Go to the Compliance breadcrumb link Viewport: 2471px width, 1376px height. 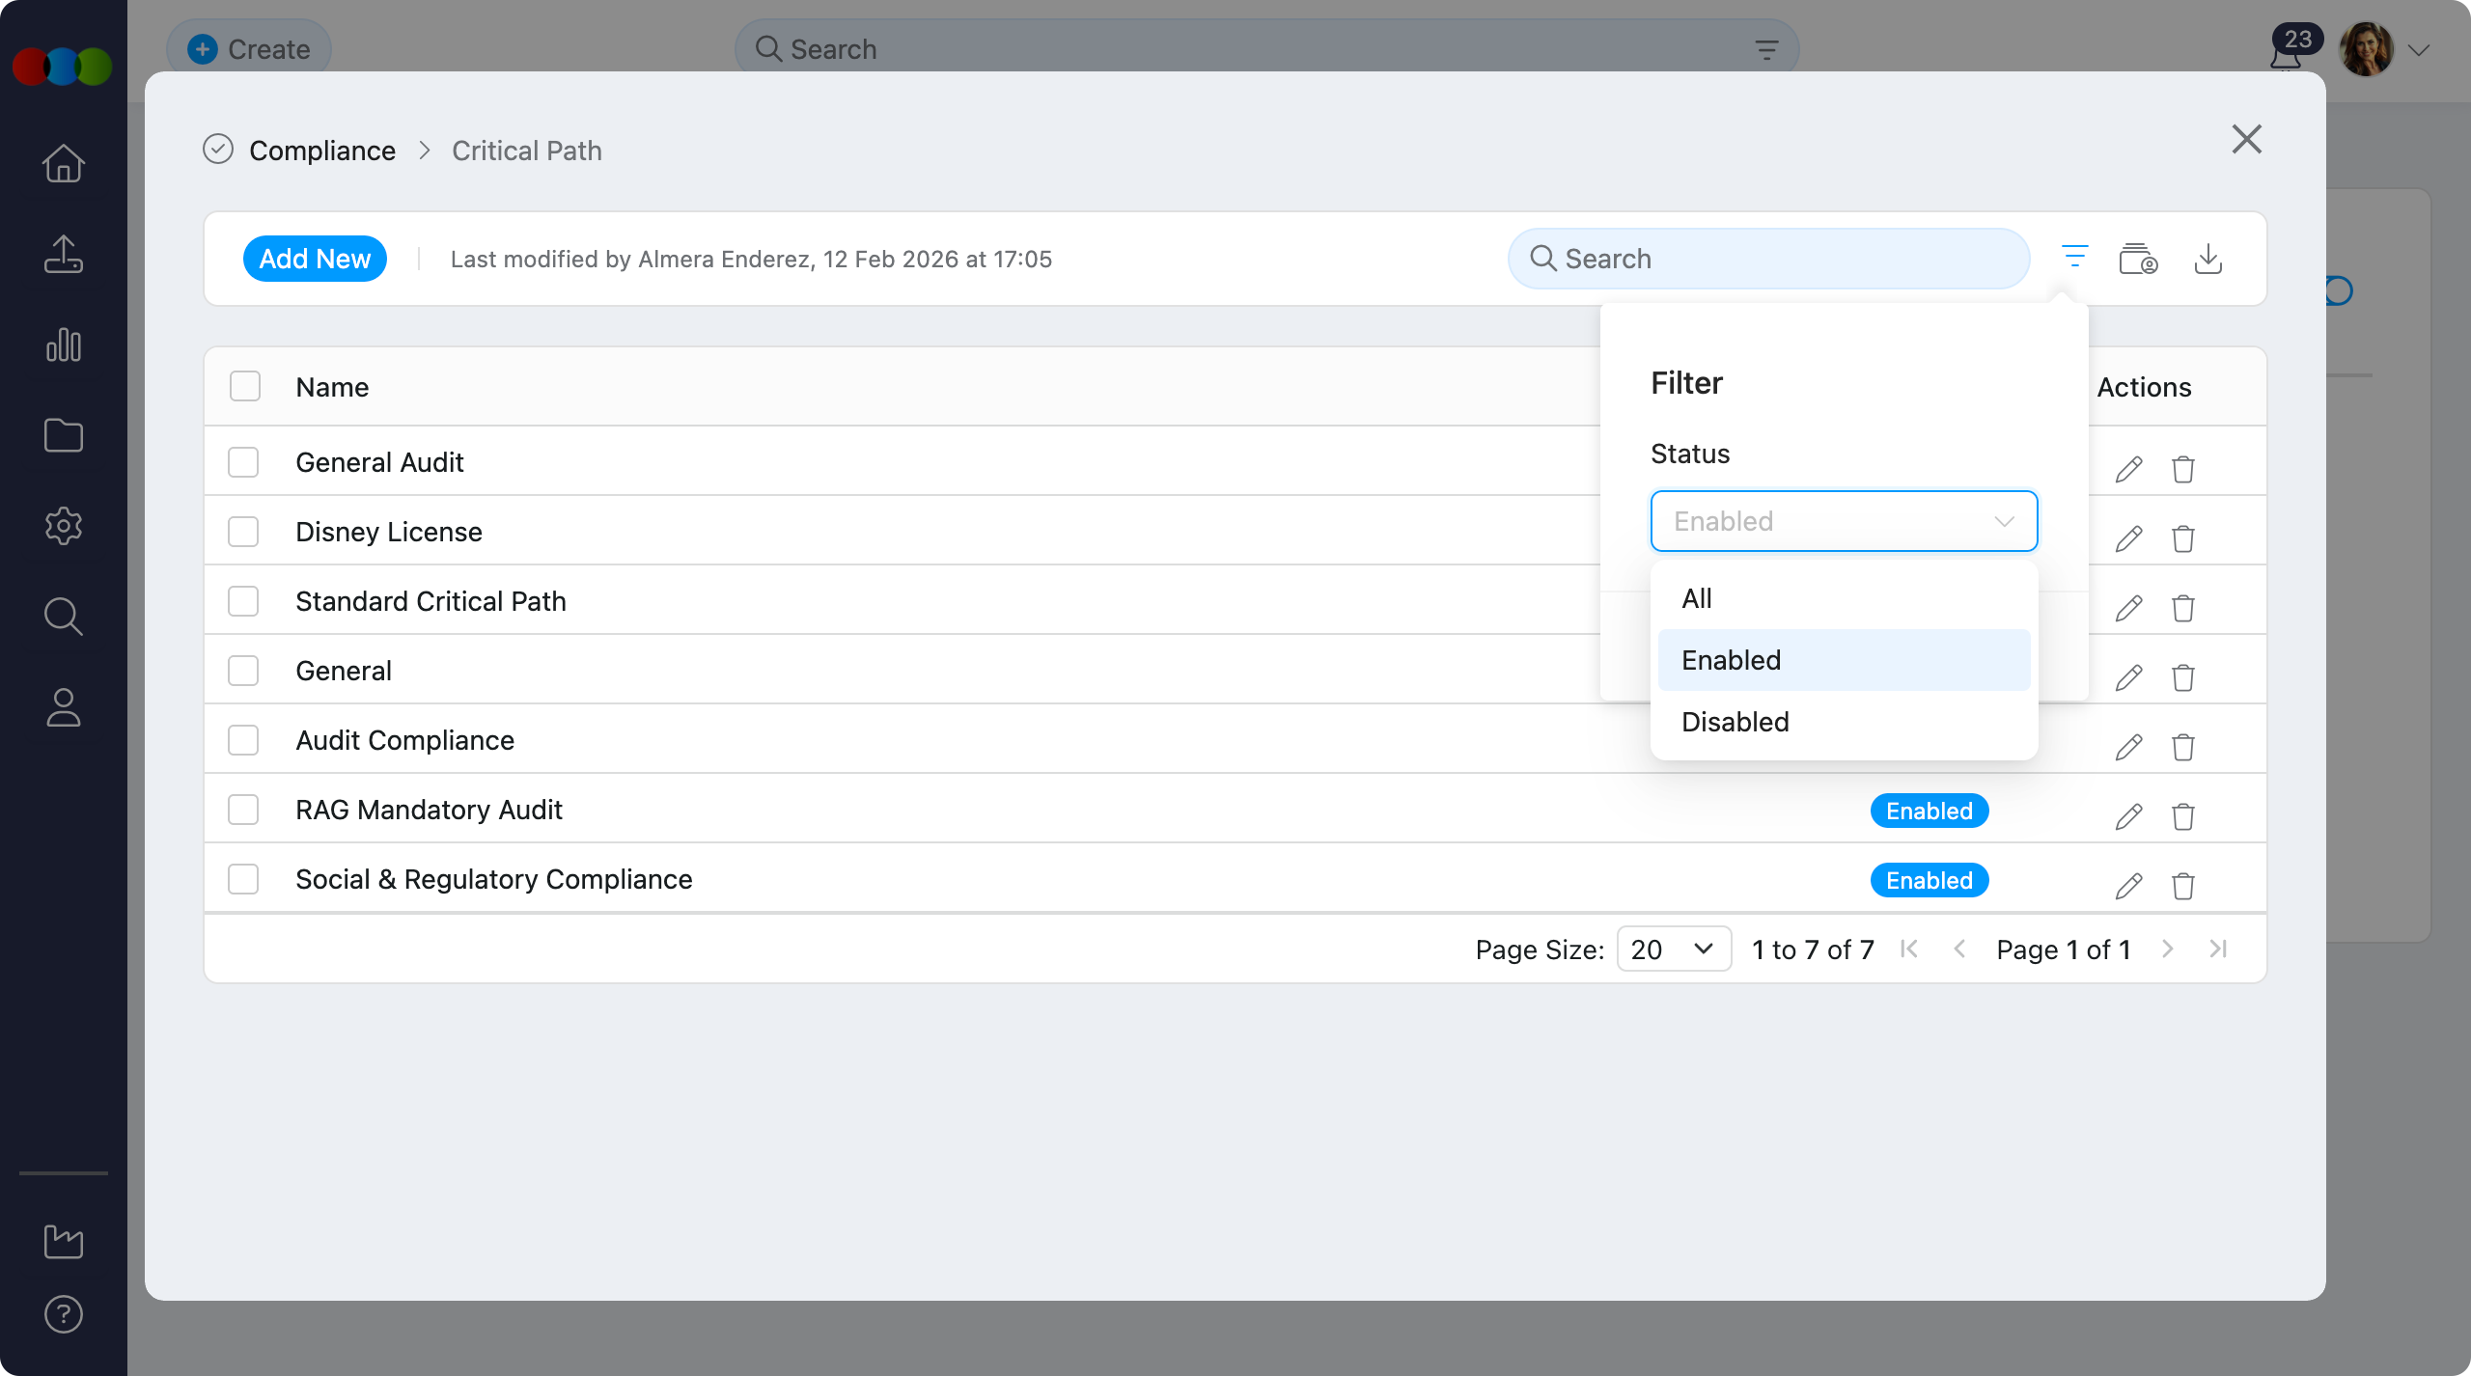322,151
